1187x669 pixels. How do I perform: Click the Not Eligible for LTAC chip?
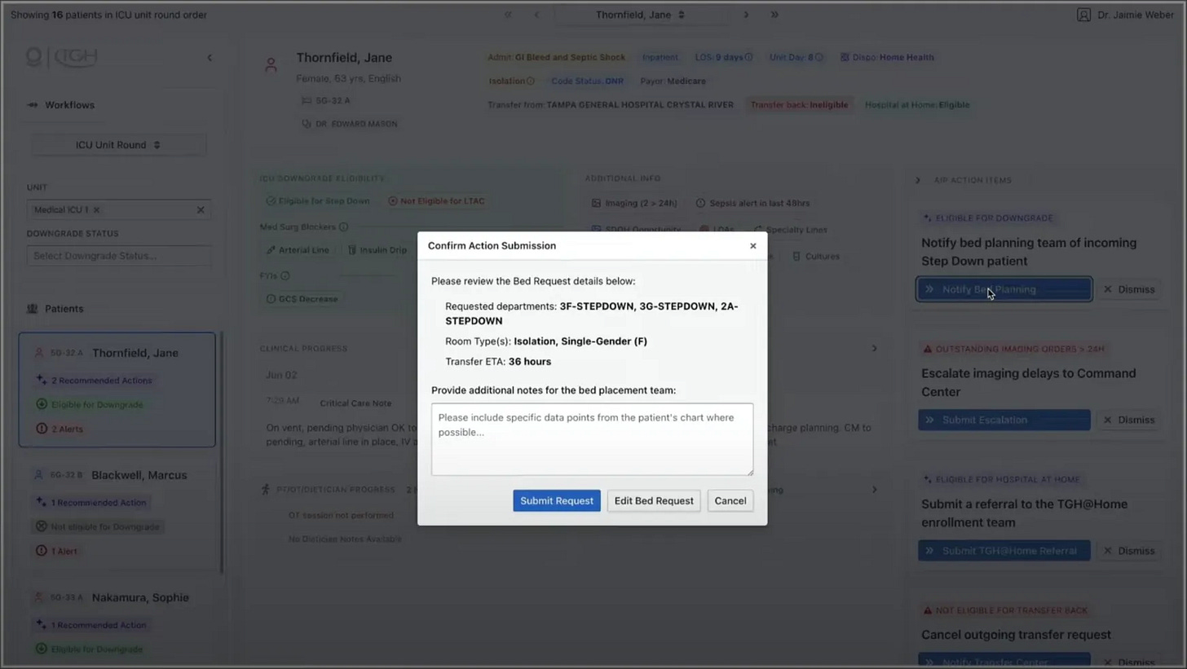(x=436, y=201)
